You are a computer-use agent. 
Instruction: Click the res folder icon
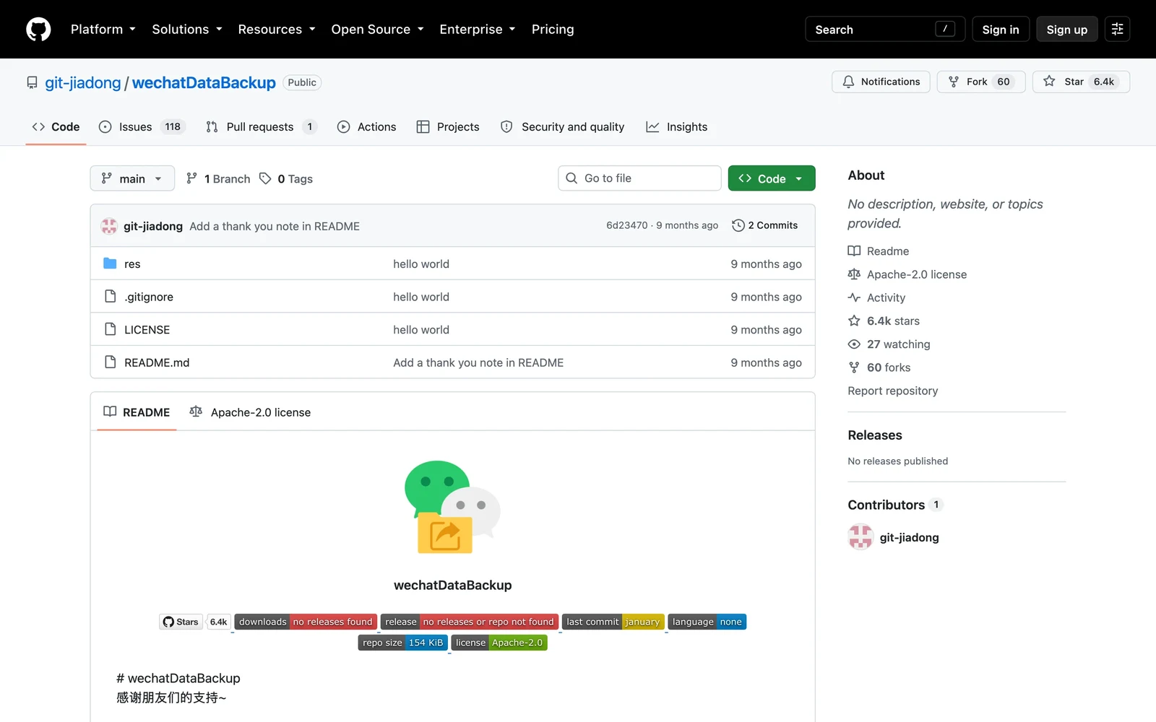[x=110, y=264]
